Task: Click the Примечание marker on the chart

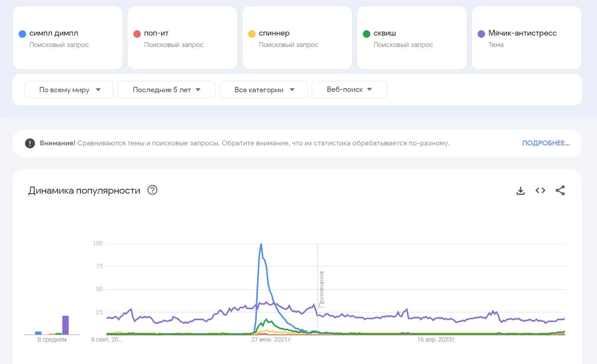Action: click(x=321, y=289)
